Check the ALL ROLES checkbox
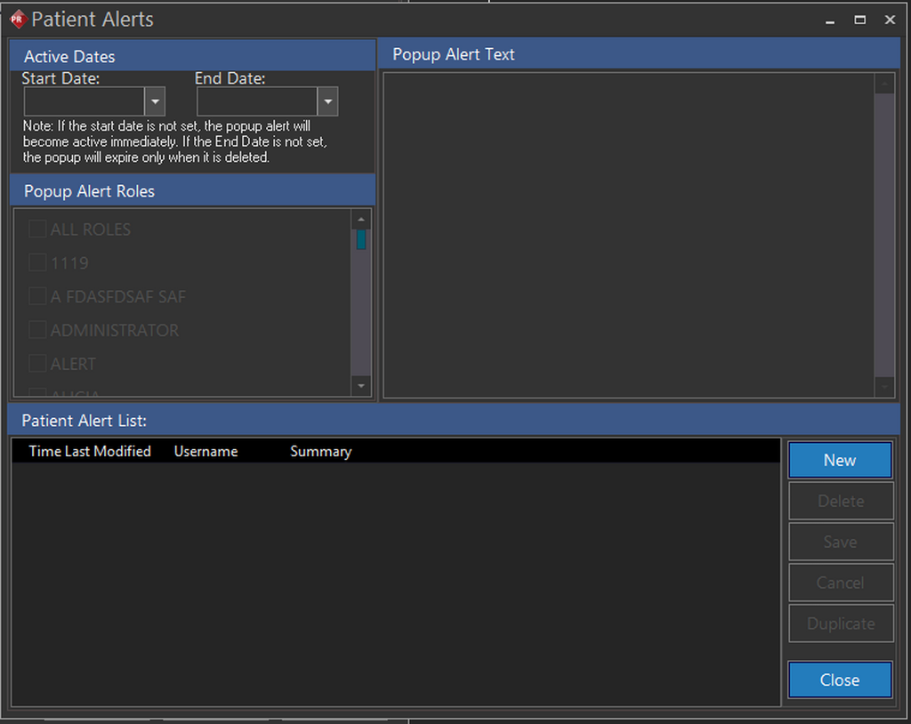The width and height of the screenshot is (911, 724). tap(37, 229)
